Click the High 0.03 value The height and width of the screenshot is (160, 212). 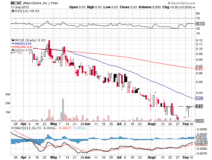point(94,7)
